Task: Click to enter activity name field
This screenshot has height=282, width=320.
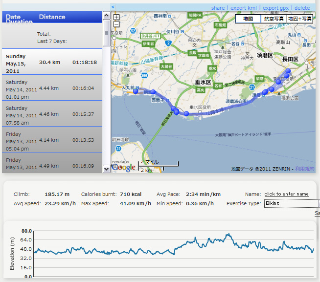Action: tap(287, 194)
